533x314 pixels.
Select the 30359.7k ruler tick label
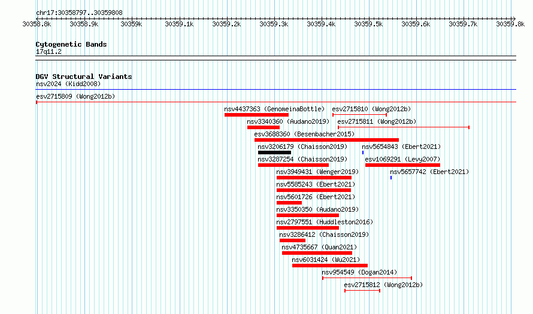(x=463, y=24)
